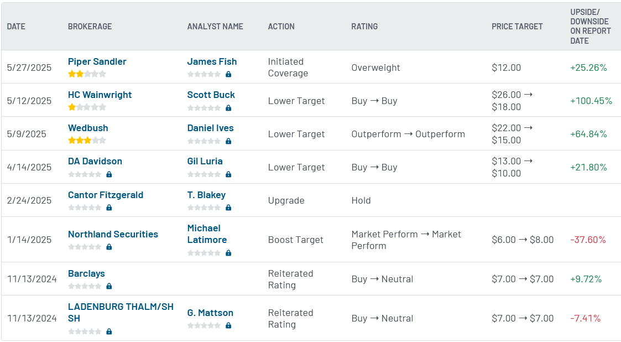This screenshot has height=342, width=621.
Task: Click the lock icon under G. Mattson
Action: (x=228, y=325)
